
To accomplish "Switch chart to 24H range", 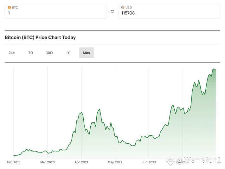I will click(x=12, y=53).
